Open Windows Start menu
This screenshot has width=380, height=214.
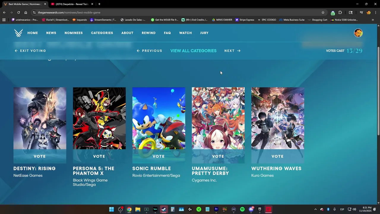(111, 209)
